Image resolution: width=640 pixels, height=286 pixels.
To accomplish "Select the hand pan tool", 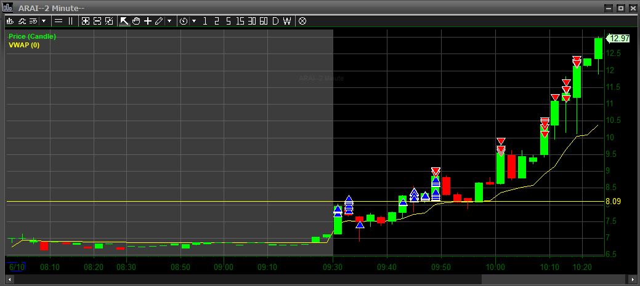I will pyautogui.click(x=136, y=21).
